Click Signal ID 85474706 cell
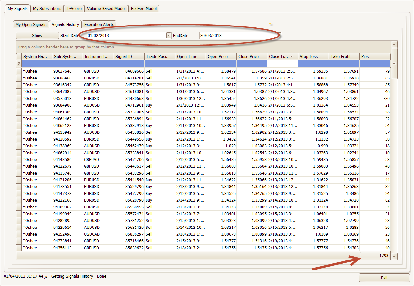 (x=129, y=159)
